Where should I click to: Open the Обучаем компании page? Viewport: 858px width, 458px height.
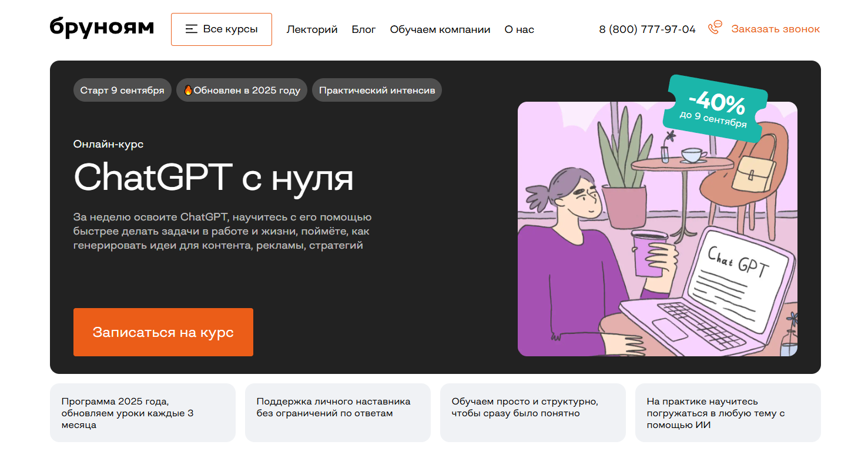pos(440,29)
